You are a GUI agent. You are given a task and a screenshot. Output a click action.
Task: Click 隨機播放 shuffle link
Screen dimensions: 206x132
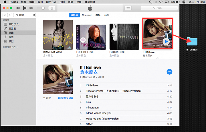[x=66, y=98]
